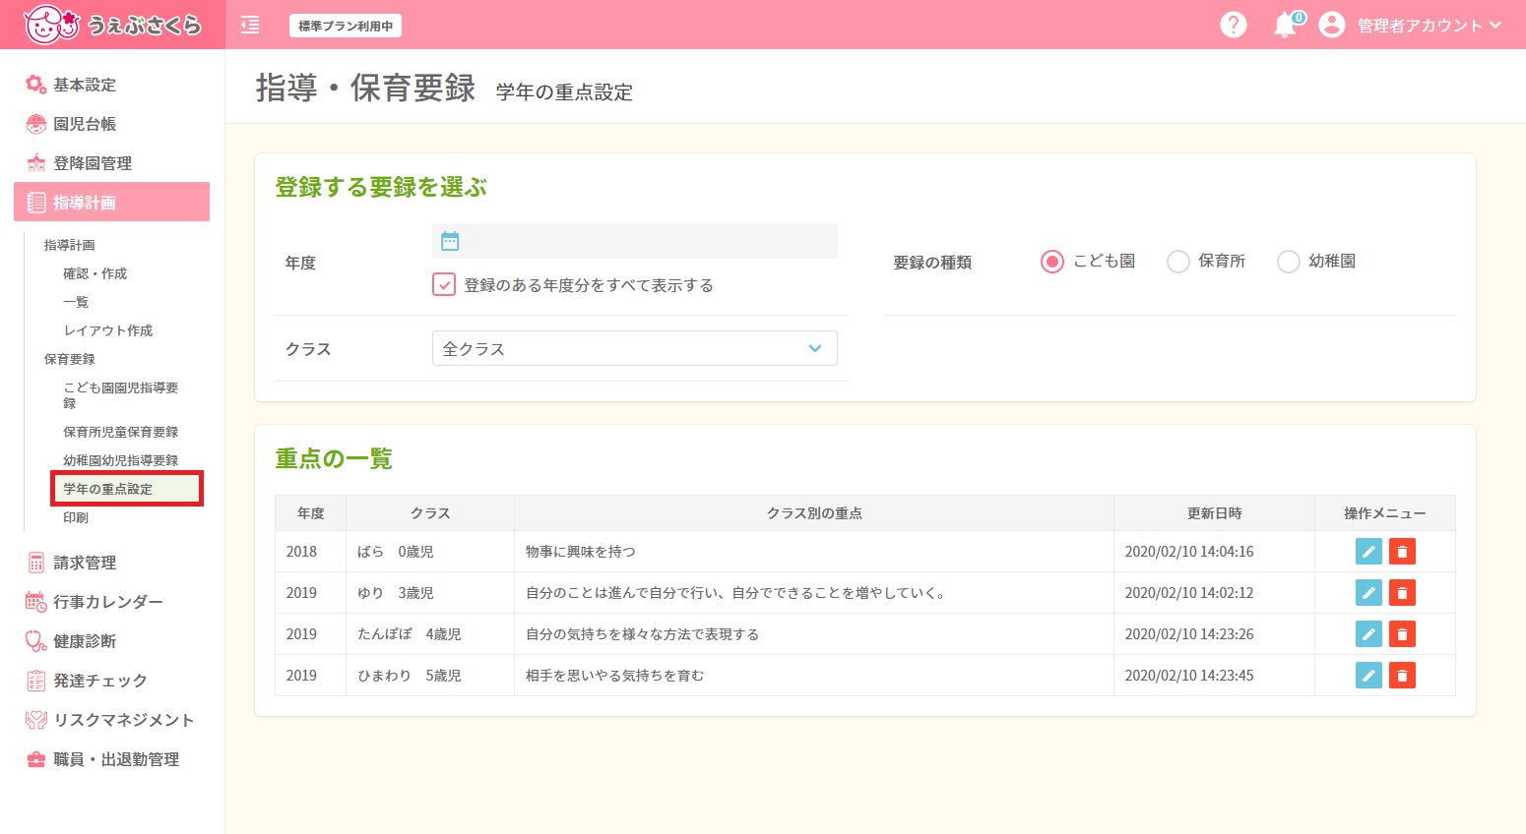Screen dimensions: 1526x834
Task: Open 請求管理 in the sidebar
Action: pos(85,563)
